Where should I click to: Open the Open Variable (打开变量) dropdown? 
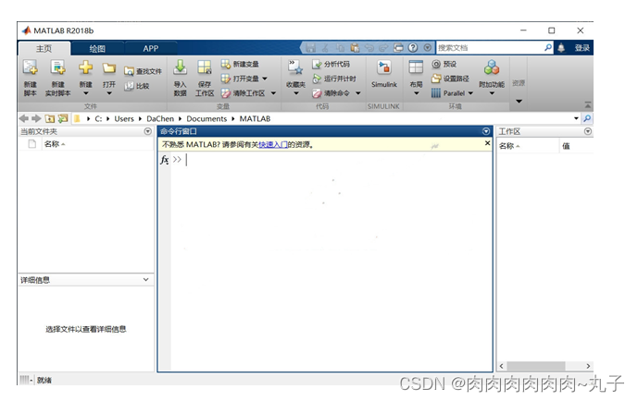(265, 79)
